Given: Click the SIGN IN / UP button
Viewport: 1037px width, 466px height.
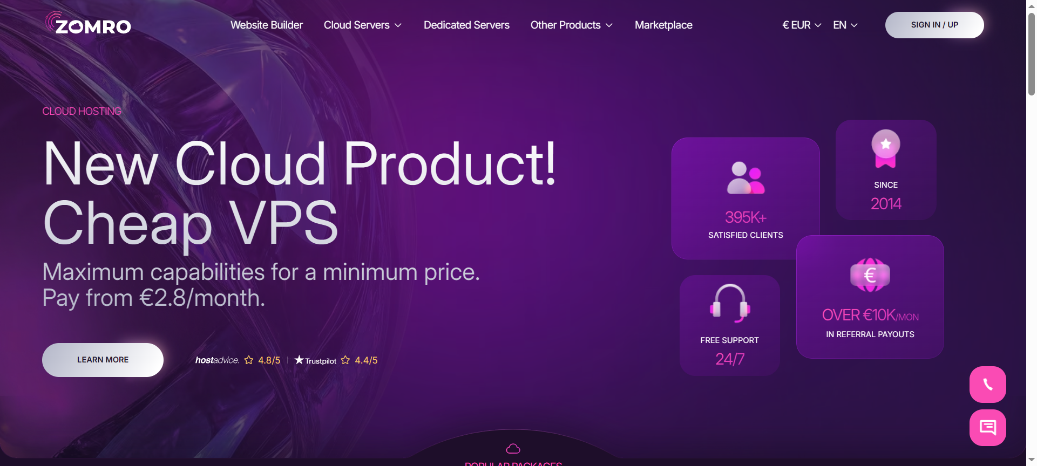Looking at the screenshot, I should (934, 25).
